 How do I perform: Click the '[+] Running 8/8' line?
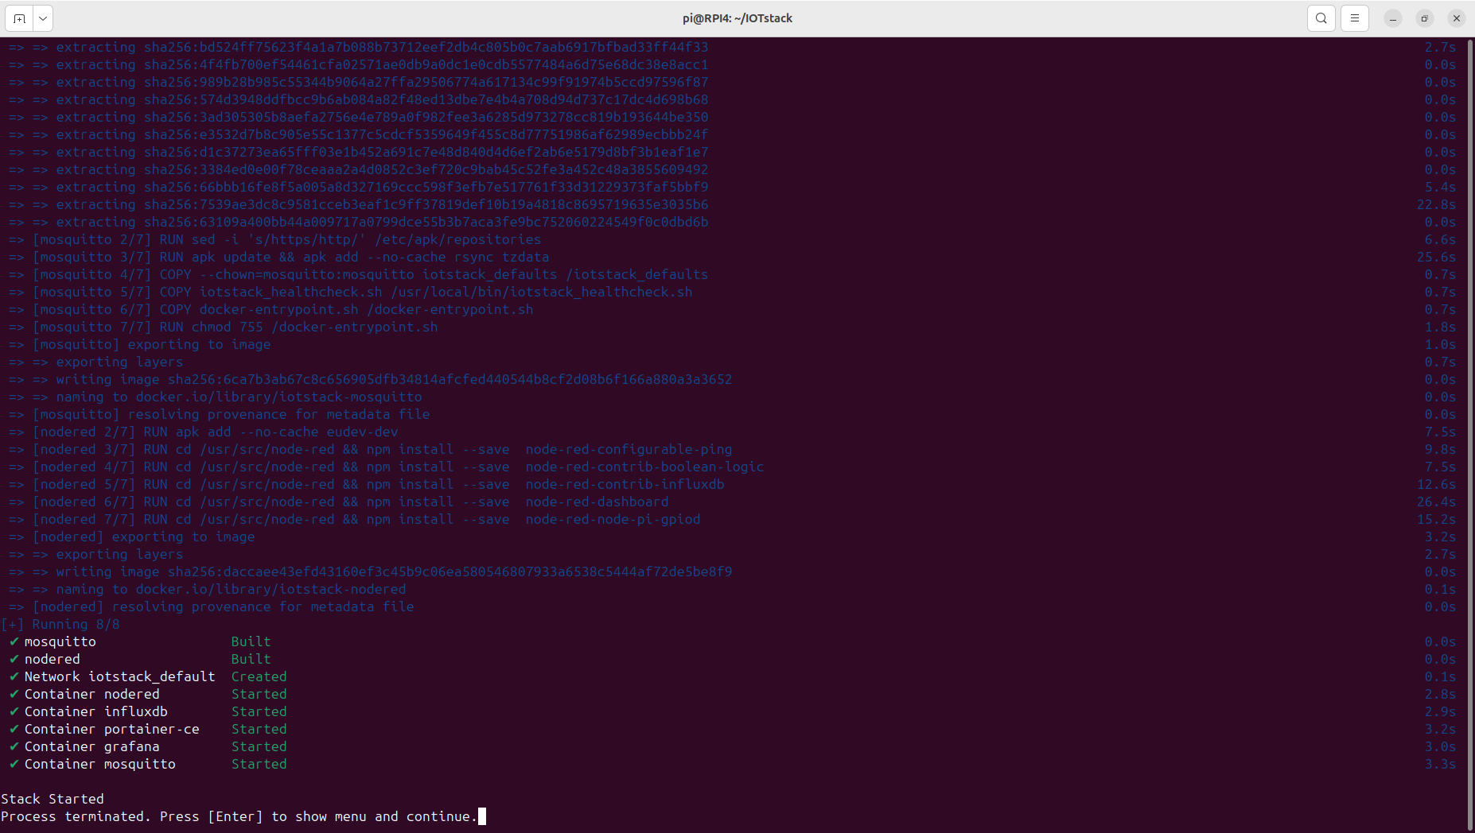tap(60, 624)
